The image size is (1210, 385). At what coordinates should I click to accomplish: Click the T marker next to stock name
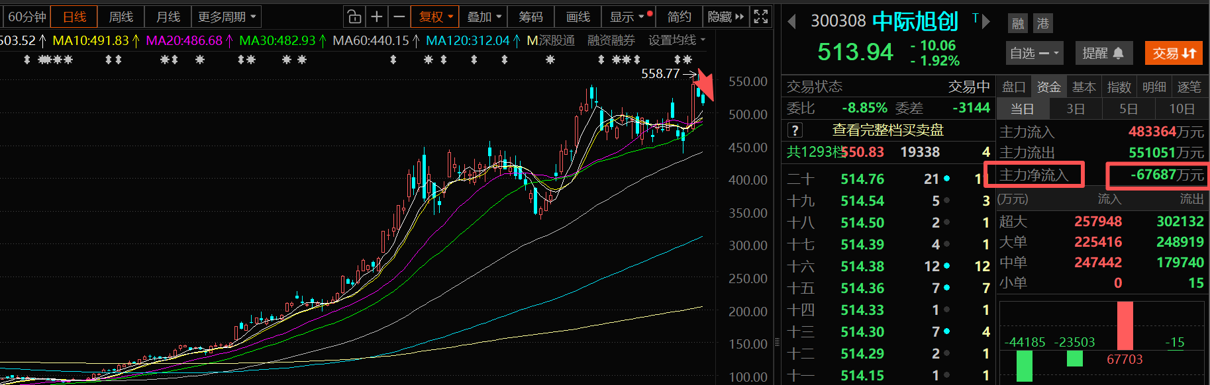click(976, 18)
